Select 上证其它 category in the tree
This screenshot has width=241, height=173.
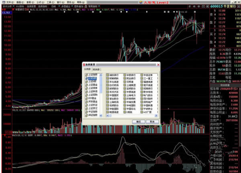[92, 108]
